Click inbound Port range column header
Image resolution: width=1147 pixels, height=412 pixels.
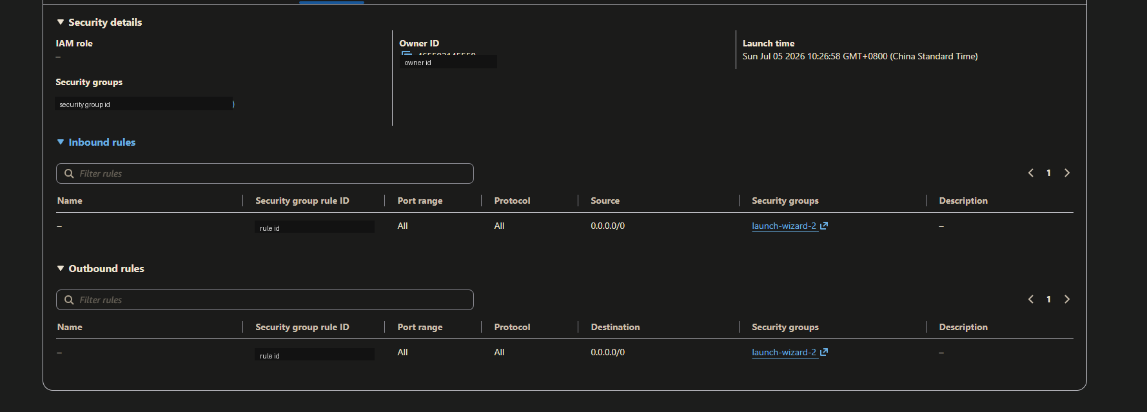coord(420,201)
